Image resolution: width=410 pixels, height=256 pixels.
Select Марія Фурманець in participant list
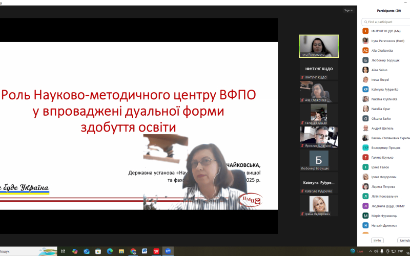click(386, 216)
